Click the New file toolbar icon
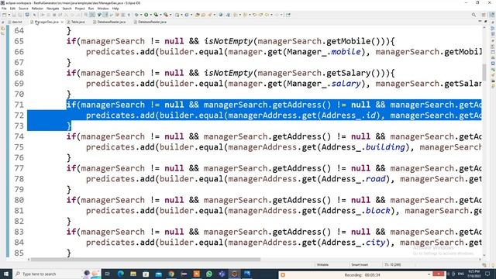The height and width of the screenshot is (279, 496). click(4, 15)
